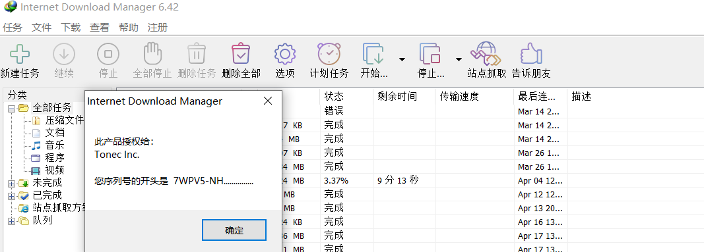Select the 已完成 category

pos(47,195)
